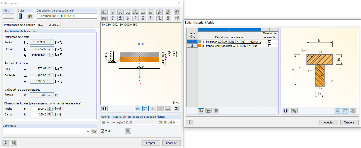This screenshot has height=148, width=361.
Task: Toggle principal axes display in section preview
Action: [x=145, y=108]
